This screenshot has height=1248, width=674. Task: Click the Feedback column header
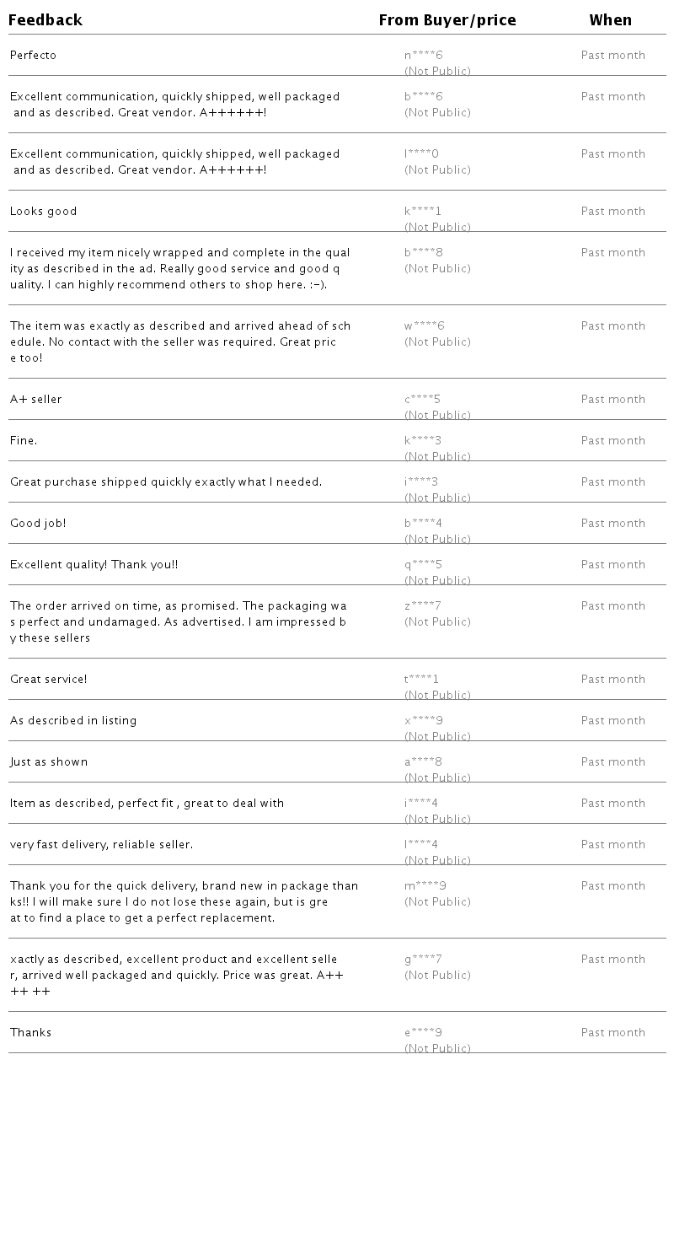click(45, 20)
